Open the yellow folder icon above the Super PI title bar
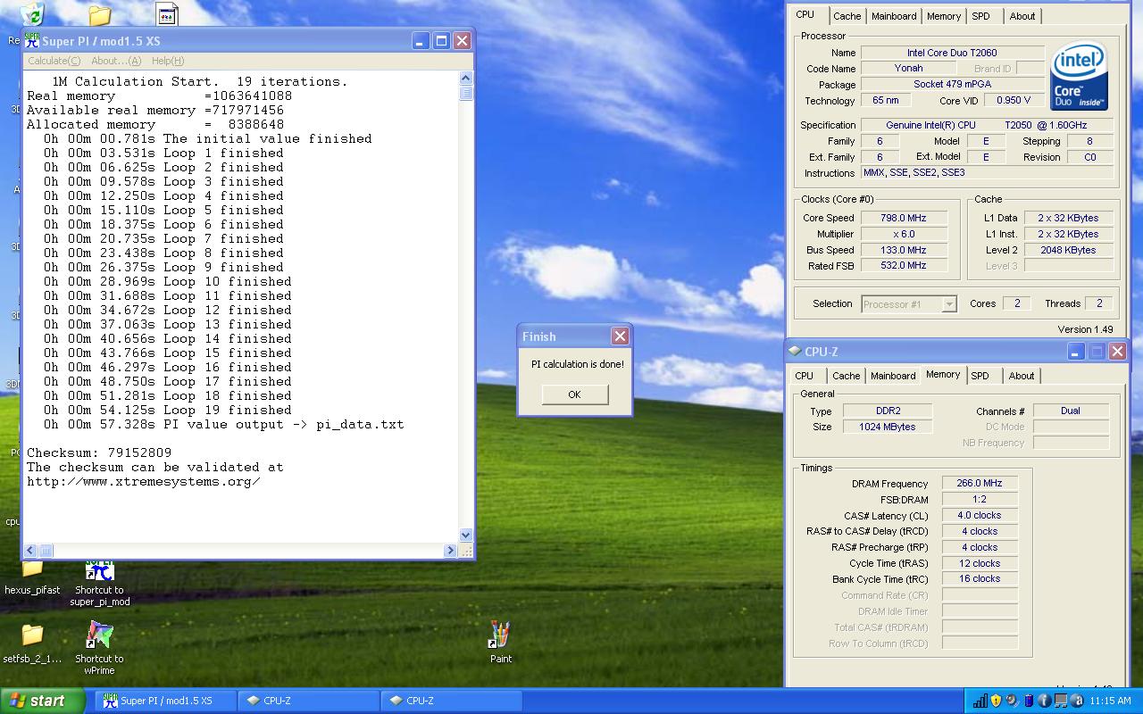 pyautogui.click(x=99, y=15)
